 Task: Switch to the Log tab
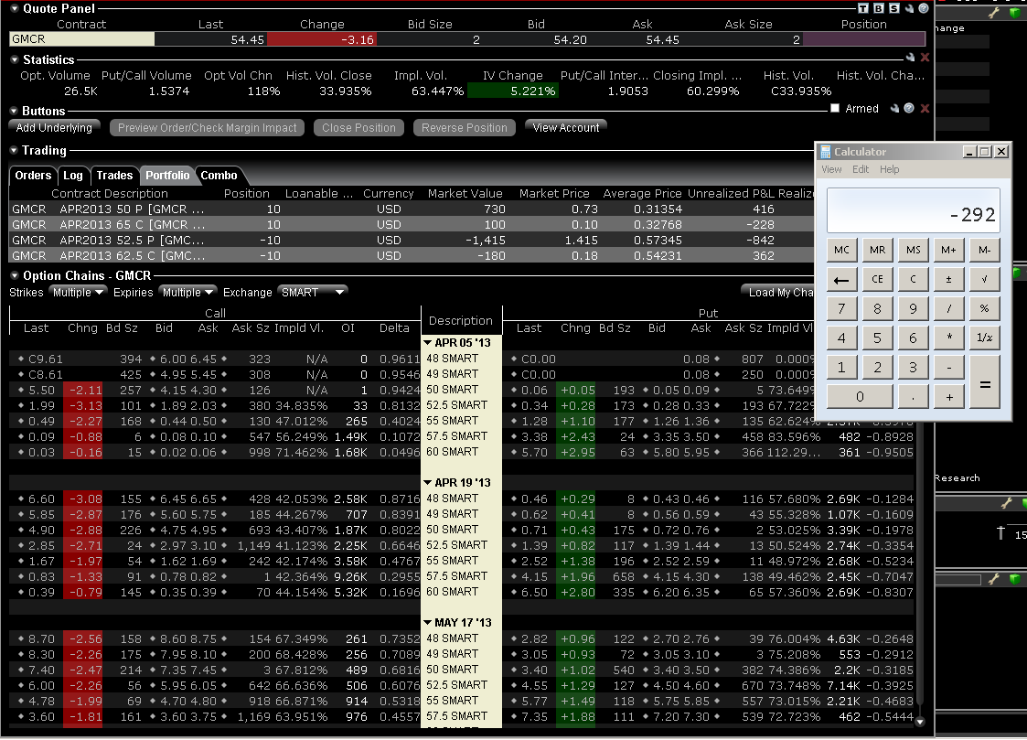point(72,175)
